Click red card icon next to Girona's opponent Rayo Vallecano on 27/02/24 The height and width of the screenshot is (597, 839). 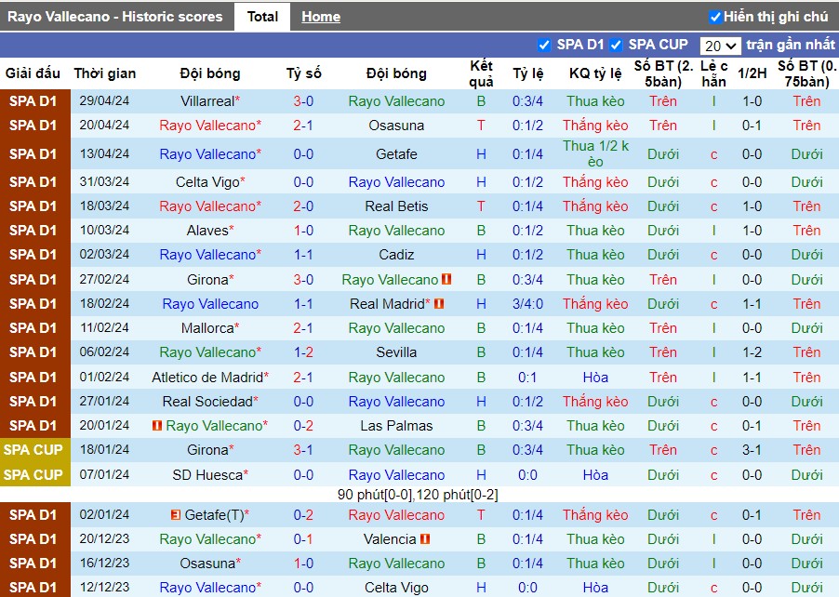[x=446, y=279]
